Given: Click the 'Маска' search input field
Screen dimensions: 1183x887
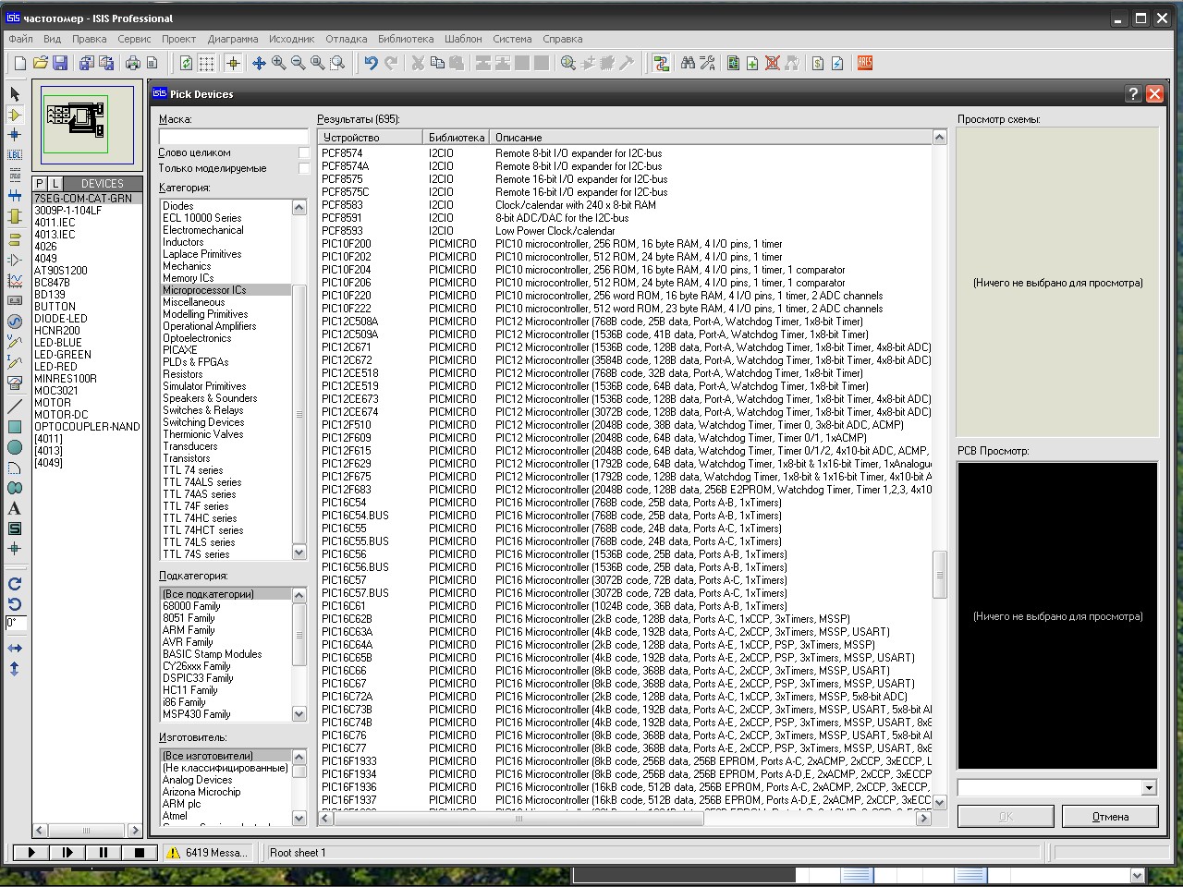Looking at the screenshot, I should click(x=234, y=136).
